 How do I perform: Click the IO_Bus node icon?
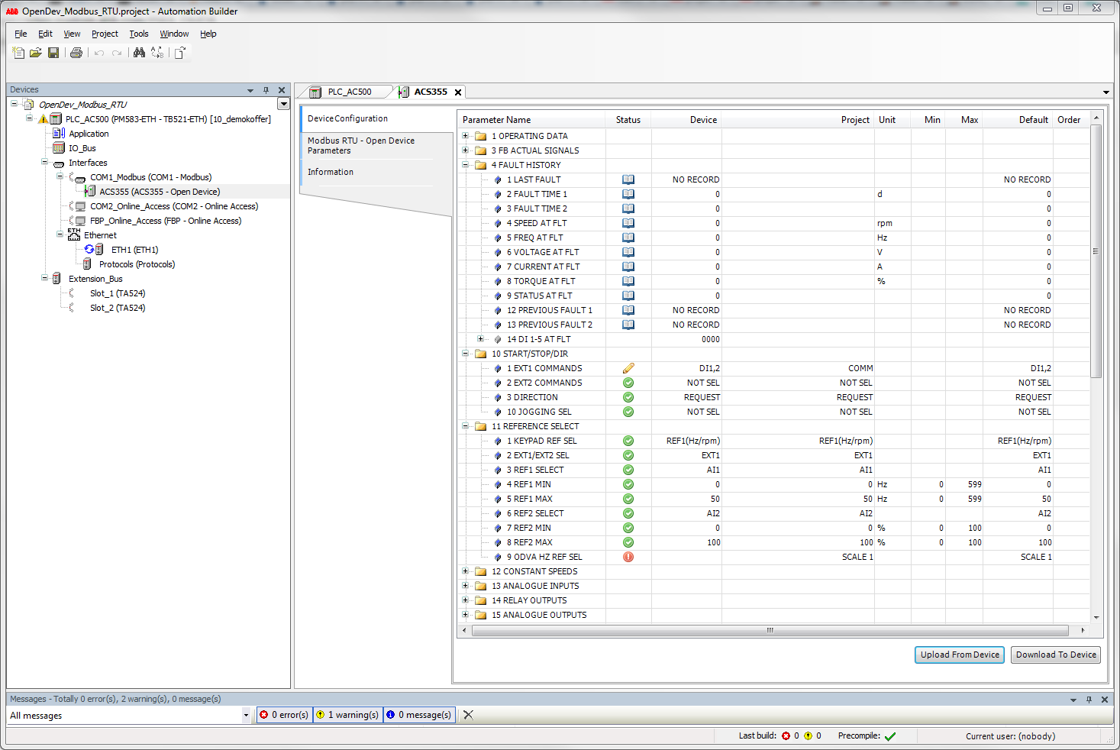59,148
